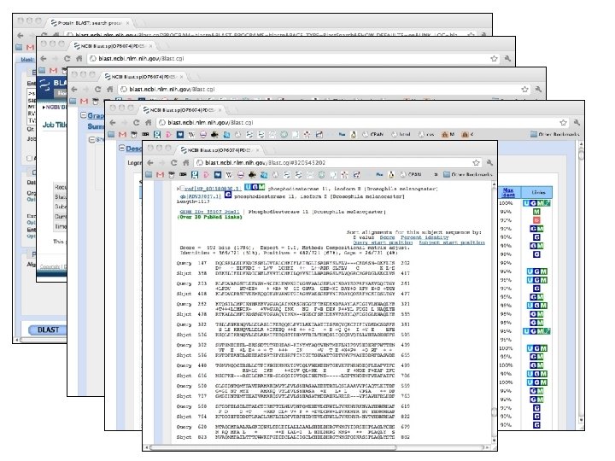The height and width of the screenshot is (461, 615).
Task: Reload the descriptions window page
Action: click(x=136, y=123)
